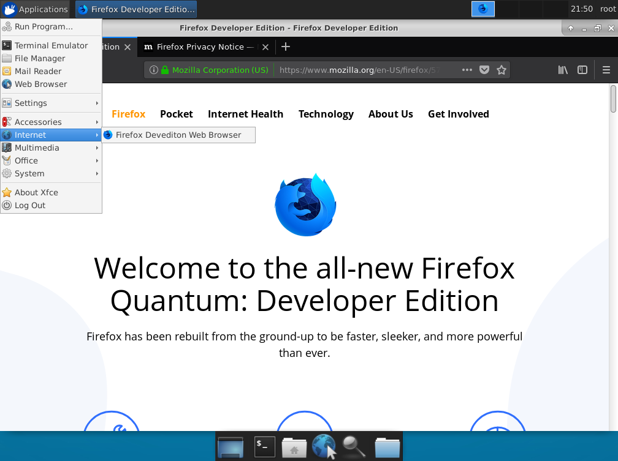Click the workspace switcher Firefox thumbnail

pos(483,9)
